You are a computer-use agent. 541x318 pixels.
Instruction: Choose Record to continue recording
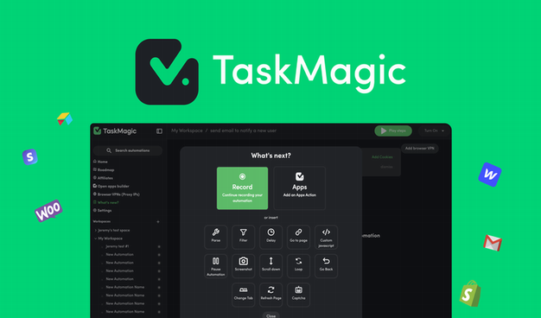242,188
